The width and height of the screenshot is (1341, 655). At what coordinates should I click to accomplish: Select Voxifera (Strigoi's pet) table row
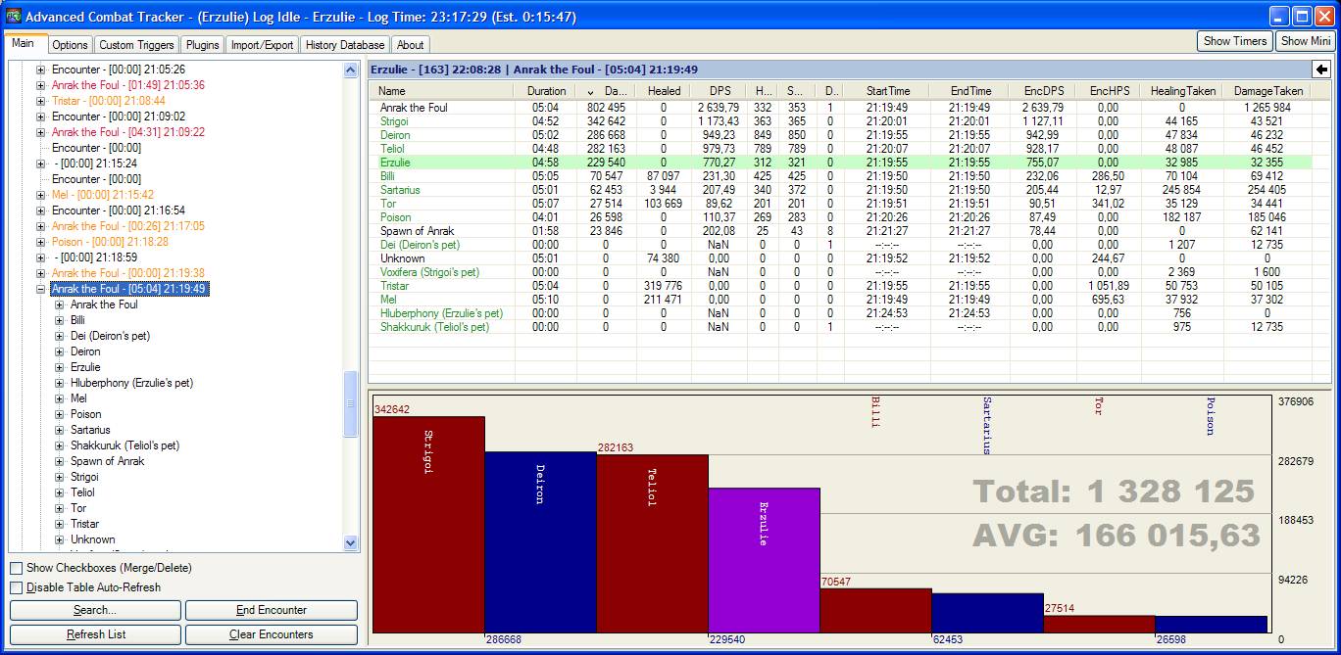[843, 272]
